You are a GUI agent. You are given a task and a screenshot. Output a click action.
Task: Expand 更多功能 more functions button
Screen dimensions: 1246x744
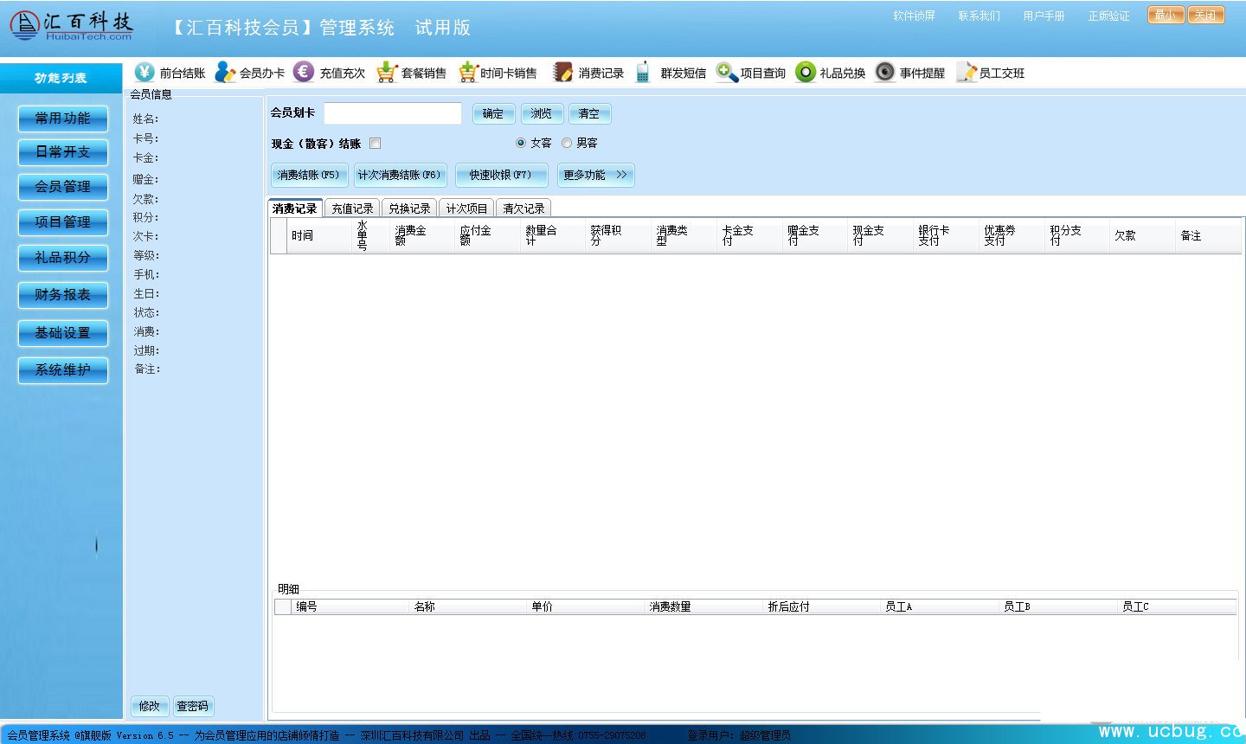point(595,175)
